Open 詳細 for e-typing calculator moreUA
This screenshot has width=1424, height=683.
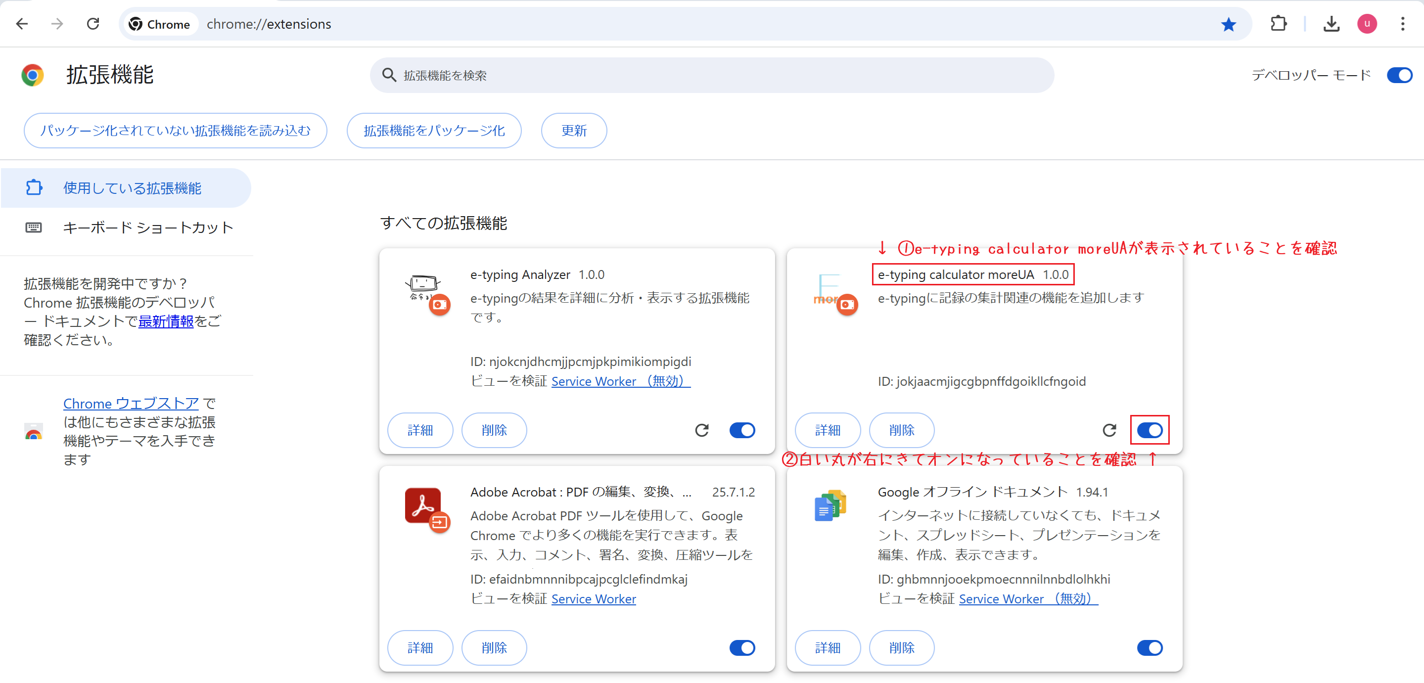(x=827, y=430)
